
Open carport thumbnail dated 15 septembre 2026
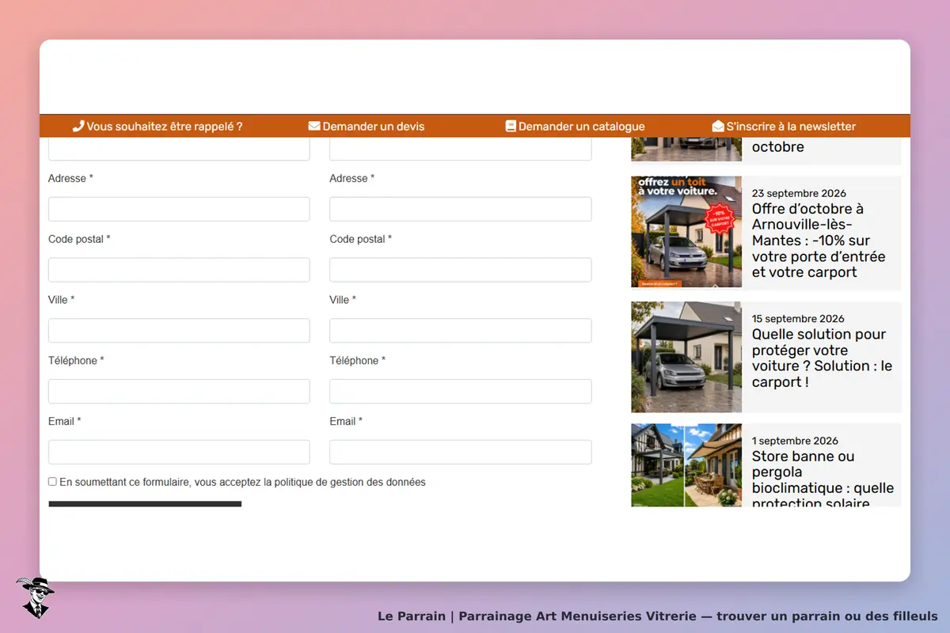[x=686, y=357]
